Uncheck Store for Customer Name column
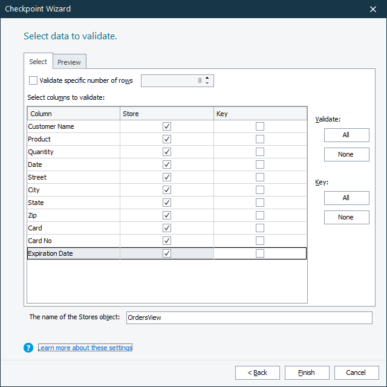 point(167,126)
